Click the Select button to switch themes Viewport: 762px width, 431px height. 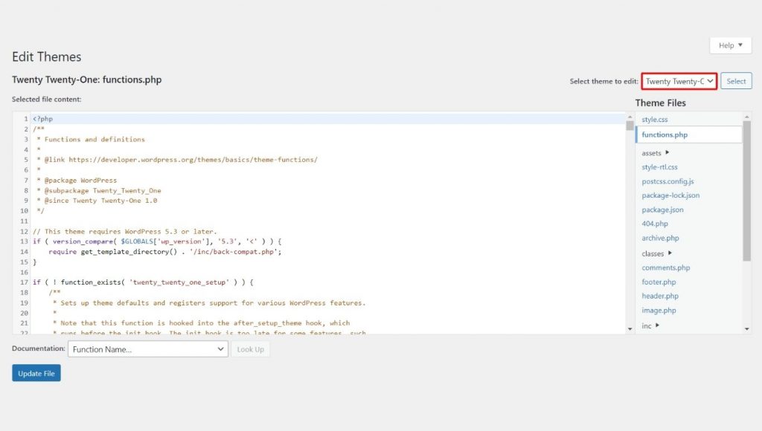[735, 80]
